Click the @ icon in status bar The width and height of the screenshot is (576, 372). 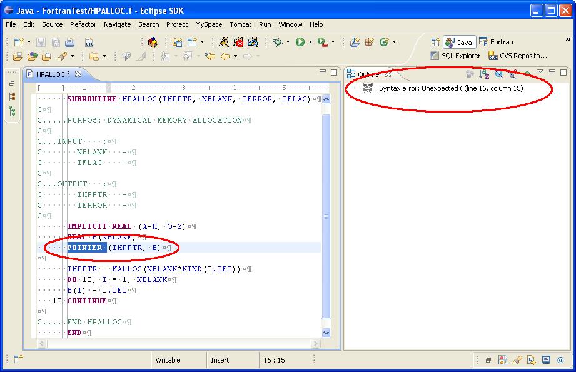pyautogui.click(x=560, y=360)
